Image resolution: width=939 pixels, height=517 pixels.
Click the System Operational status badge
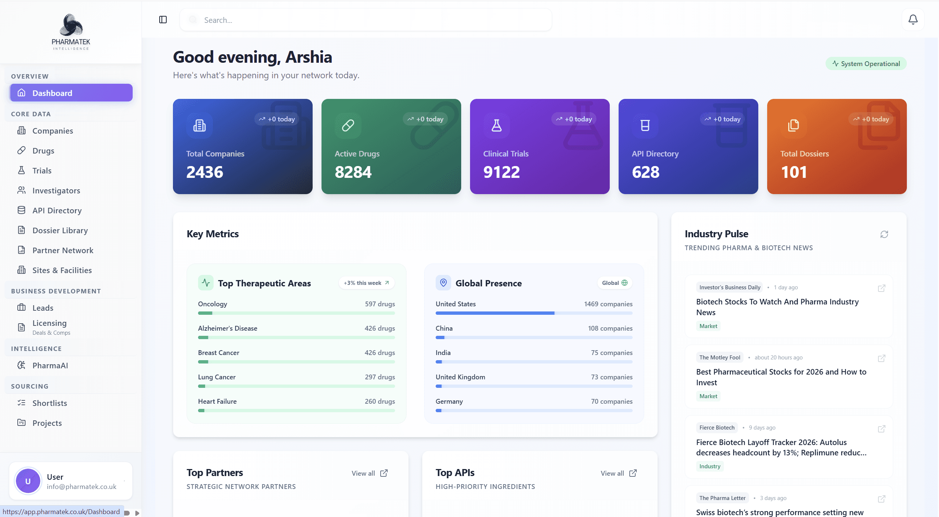click(x=866, y=63)
